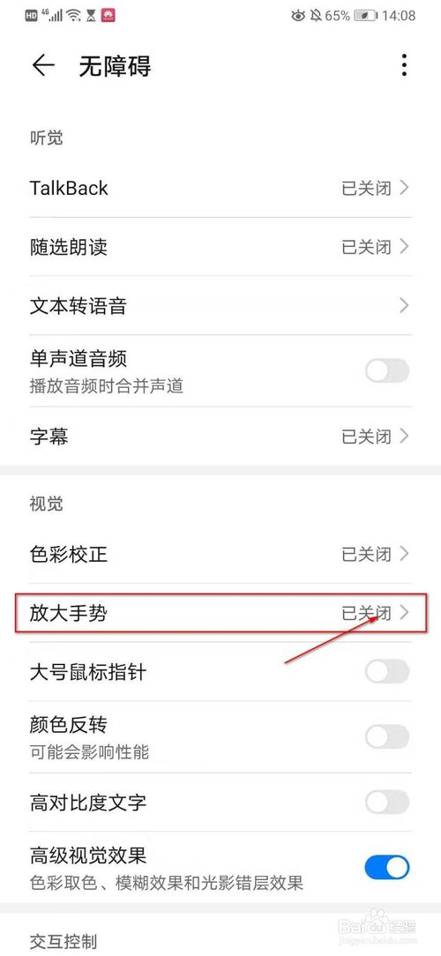Tap the battery icon in status bar
The height and width of the screenshot is (956, 441).
pos(366,15)
